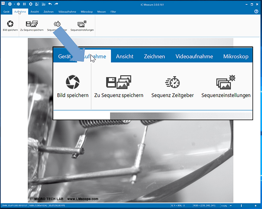Click the Bild speichern camera shutter icon
Screen dimensions: 262x209
(10, 24)
